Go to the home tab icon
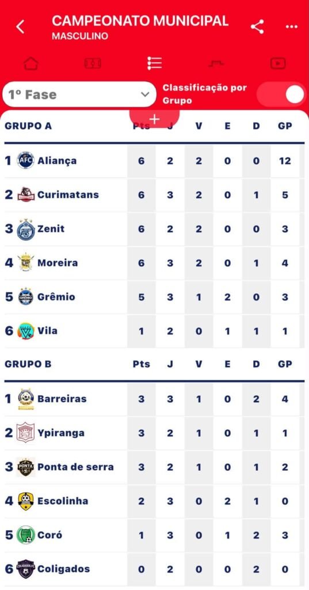Image resolution: width=309 pixels, height=590 pixels. point(31,63)
